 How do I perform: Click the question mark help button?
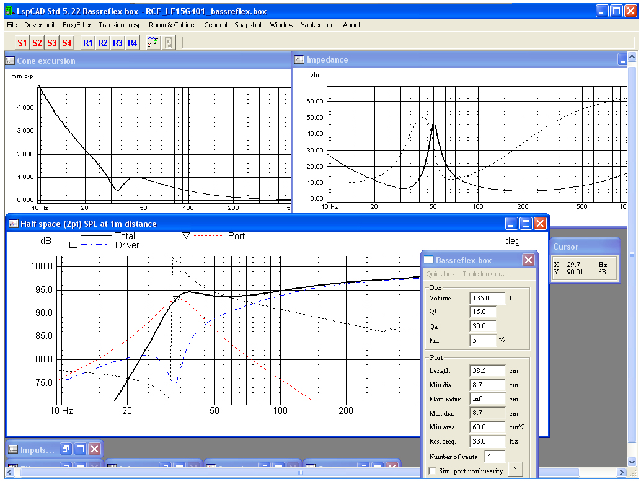tap(516, 470)
